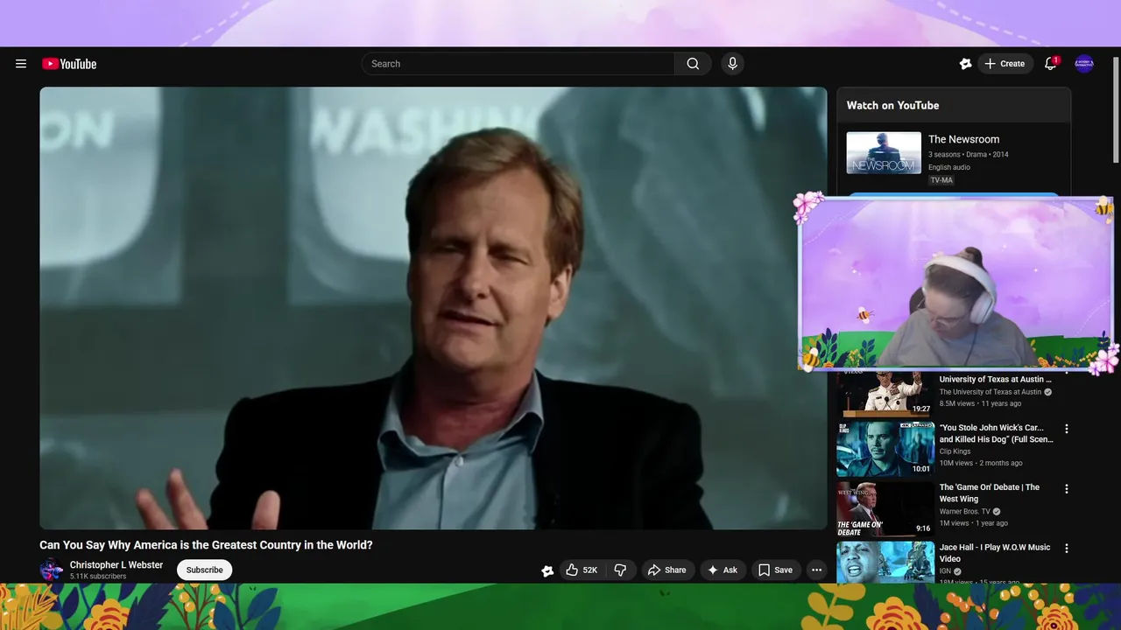The image size is (1121, 630).
Task: Open The 'Game On' Debate title
Action: coord(990,493)
